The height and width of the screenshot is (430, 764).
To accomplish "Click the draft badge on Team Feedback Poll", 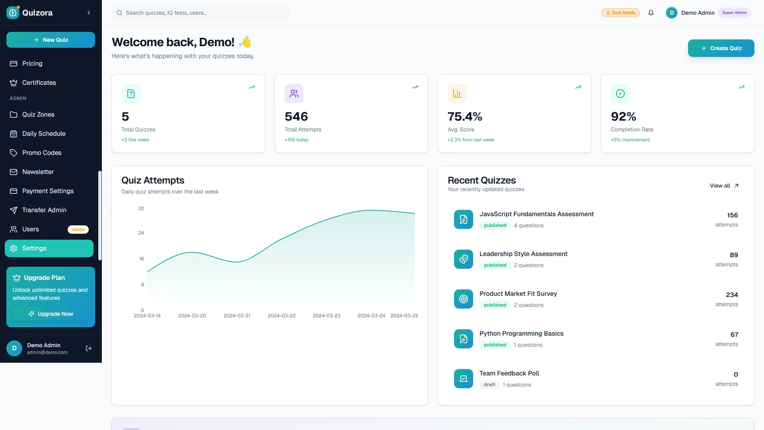I will tap(489, 385).
